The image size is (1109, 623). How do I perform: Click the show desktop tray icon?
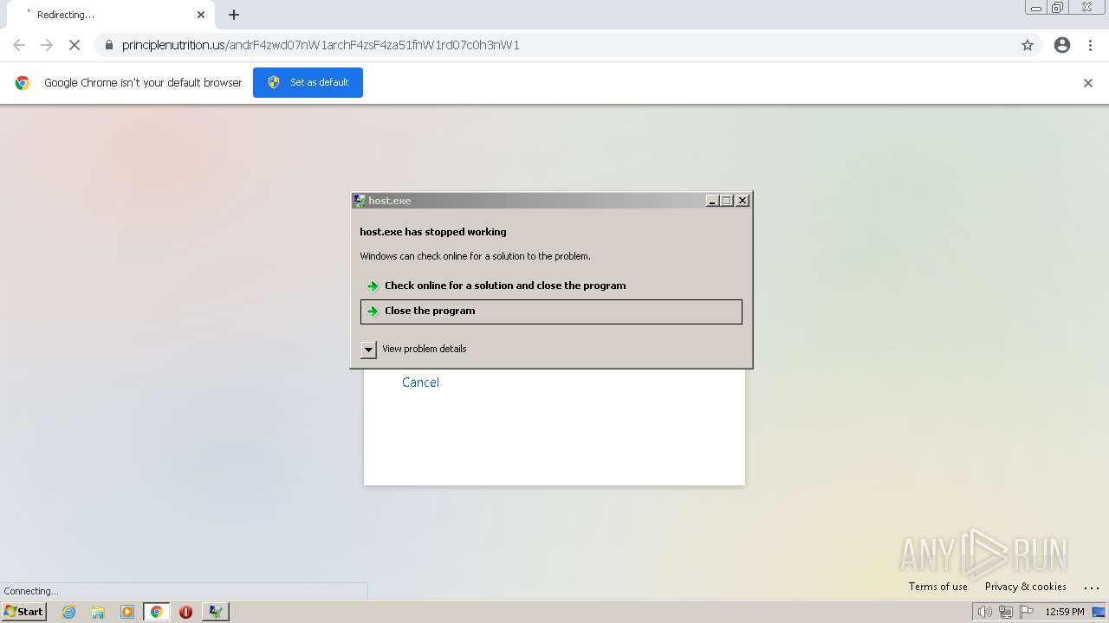point(1099,612)
